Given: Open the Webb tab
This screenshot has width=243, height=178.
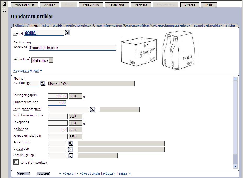Looking at the screenshot, I should pyautogui.click(x=57, y=26).
